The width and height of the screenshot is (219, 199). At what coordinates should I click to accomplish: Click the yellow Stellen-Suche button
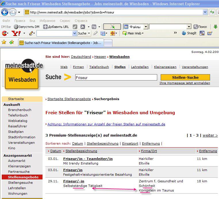[185, 77]
